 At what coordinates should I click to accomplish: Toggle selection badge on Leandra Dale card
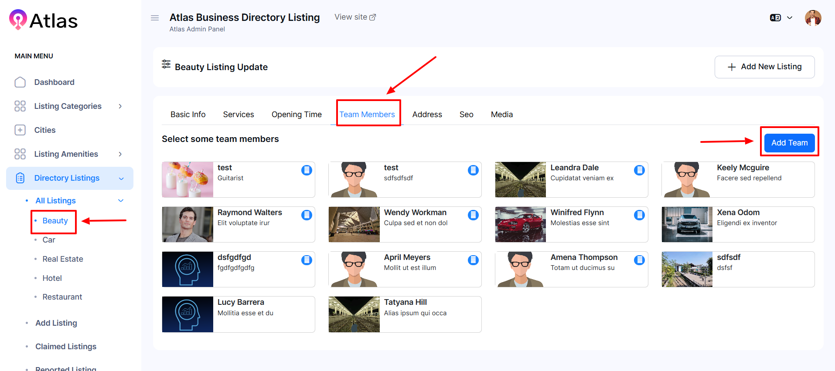(x=639, y=170)
